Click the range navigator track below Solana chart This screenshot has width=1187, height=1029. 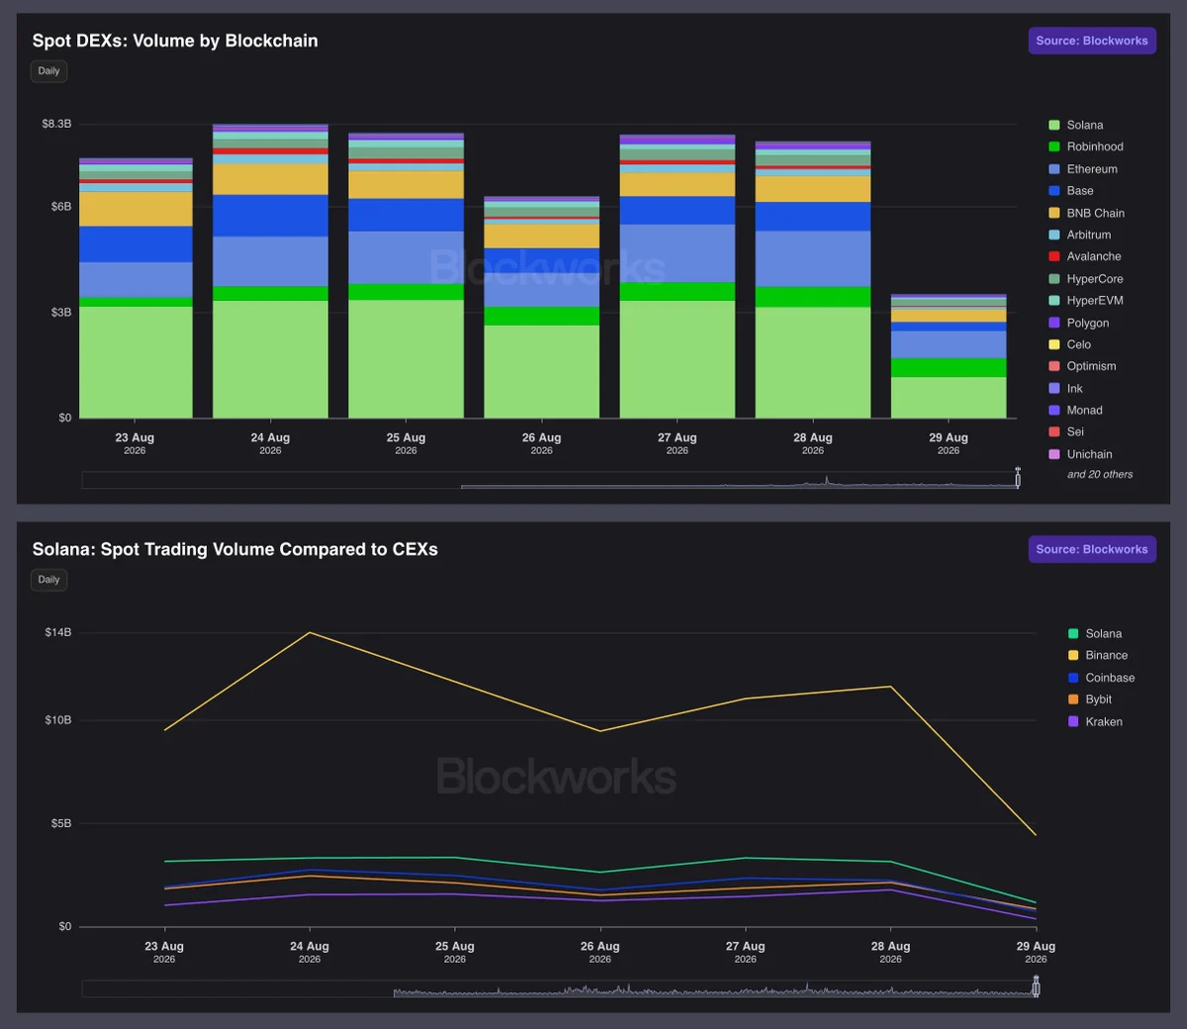(560, 988)
